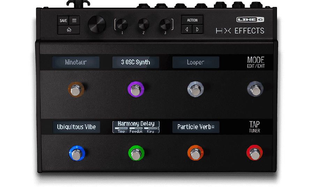
Task: Toggle the green Harmony Delay footswitch
Action: pyautogui.click(x=136, y=153)
